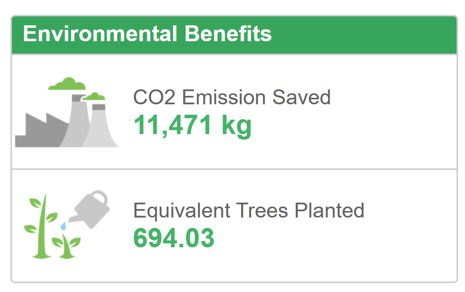Viewport: 465px width, 292px height.
Task: Click the tall green plant sapling
Action: [x=41, y=225]
